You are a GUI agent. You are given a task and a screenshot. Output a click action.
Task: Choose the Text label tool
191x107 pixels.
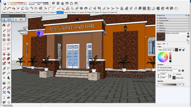click(9, 73)
